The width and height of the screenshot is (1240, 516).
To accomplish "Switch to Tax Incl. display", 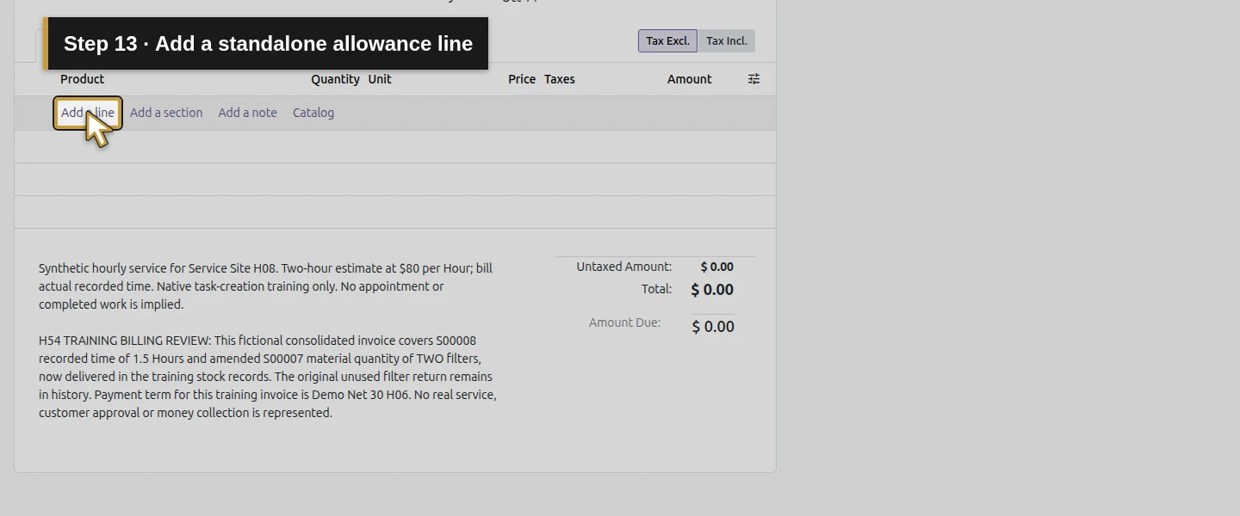I will coord(727,41).
